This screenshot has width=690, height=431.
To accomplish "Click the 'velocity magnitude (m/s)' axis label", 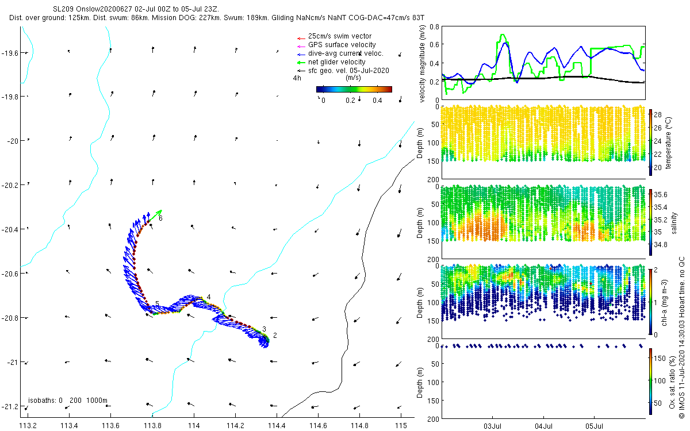I will coord(423,63).
